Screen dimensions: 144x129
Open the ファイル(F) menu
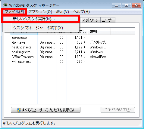tap(14, 12)
